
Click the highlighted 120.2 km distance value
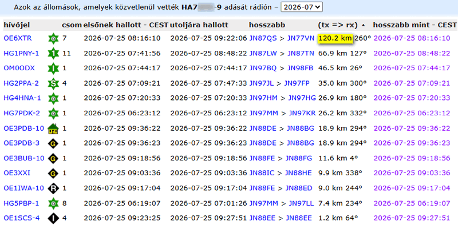tap(335, 38)
